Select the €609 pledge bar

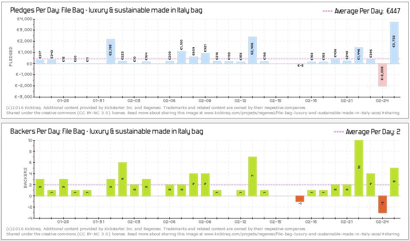pos(193,60)
